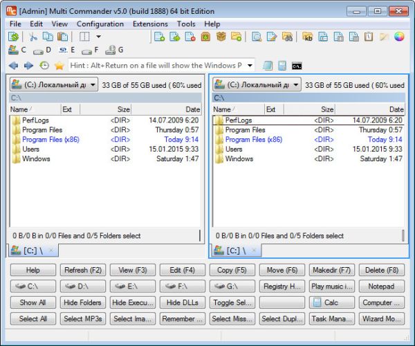Go back with the left blue arrow
The width and height of the screenshot is (415, 346).
click(13, 65)
